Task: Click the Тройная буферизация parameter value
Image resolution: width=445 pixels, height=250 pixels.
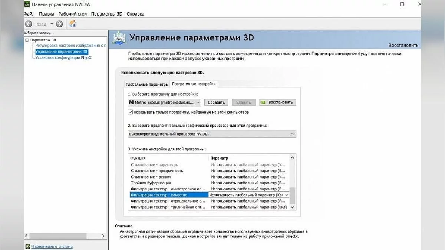Action: pyautogui.click(x=249, y=183)
